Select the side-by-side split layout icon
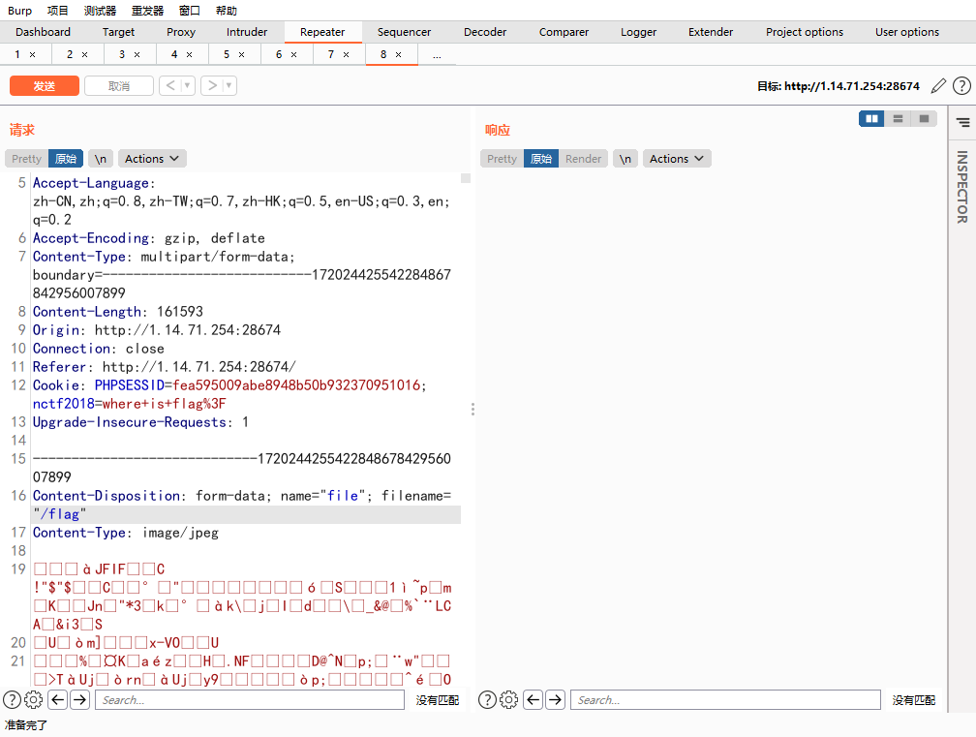This screenshot has height=737, width=976. [x=871, y=118]
